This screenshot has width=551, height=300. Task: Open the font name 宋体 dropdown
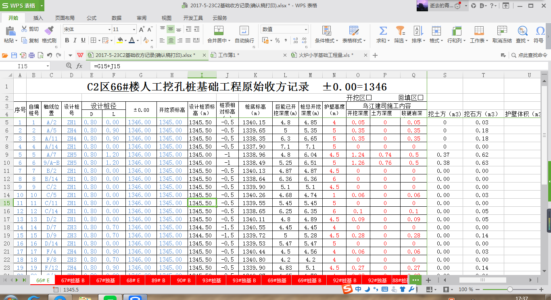point(109,29)
